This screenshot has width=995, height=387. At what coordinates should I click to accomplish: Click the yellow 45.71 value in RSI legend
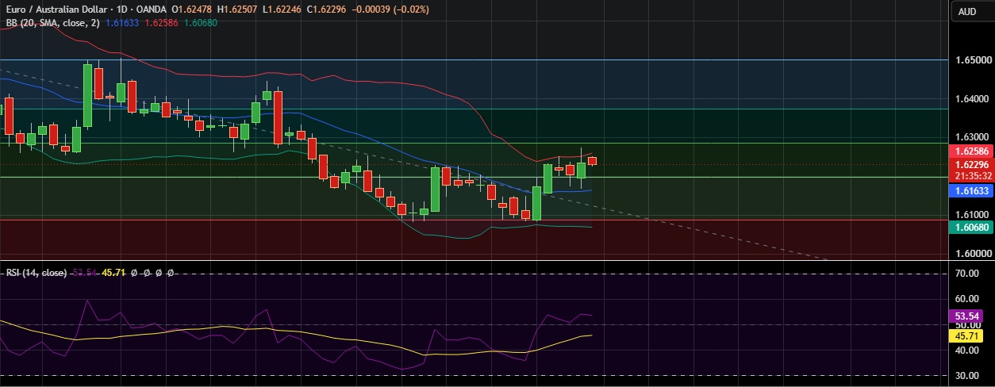click(x=114, y=272)
